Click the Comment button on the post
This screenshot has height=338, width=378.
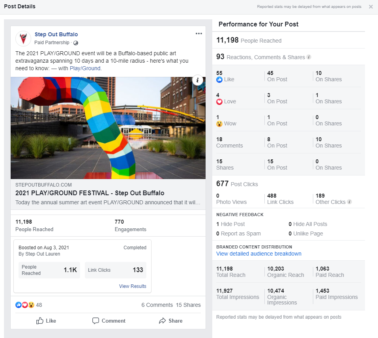[x=109, y=321]
